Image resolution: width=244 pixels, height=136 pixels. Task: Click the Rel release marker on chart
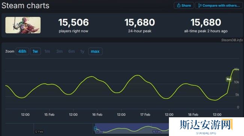pos(229,79)
